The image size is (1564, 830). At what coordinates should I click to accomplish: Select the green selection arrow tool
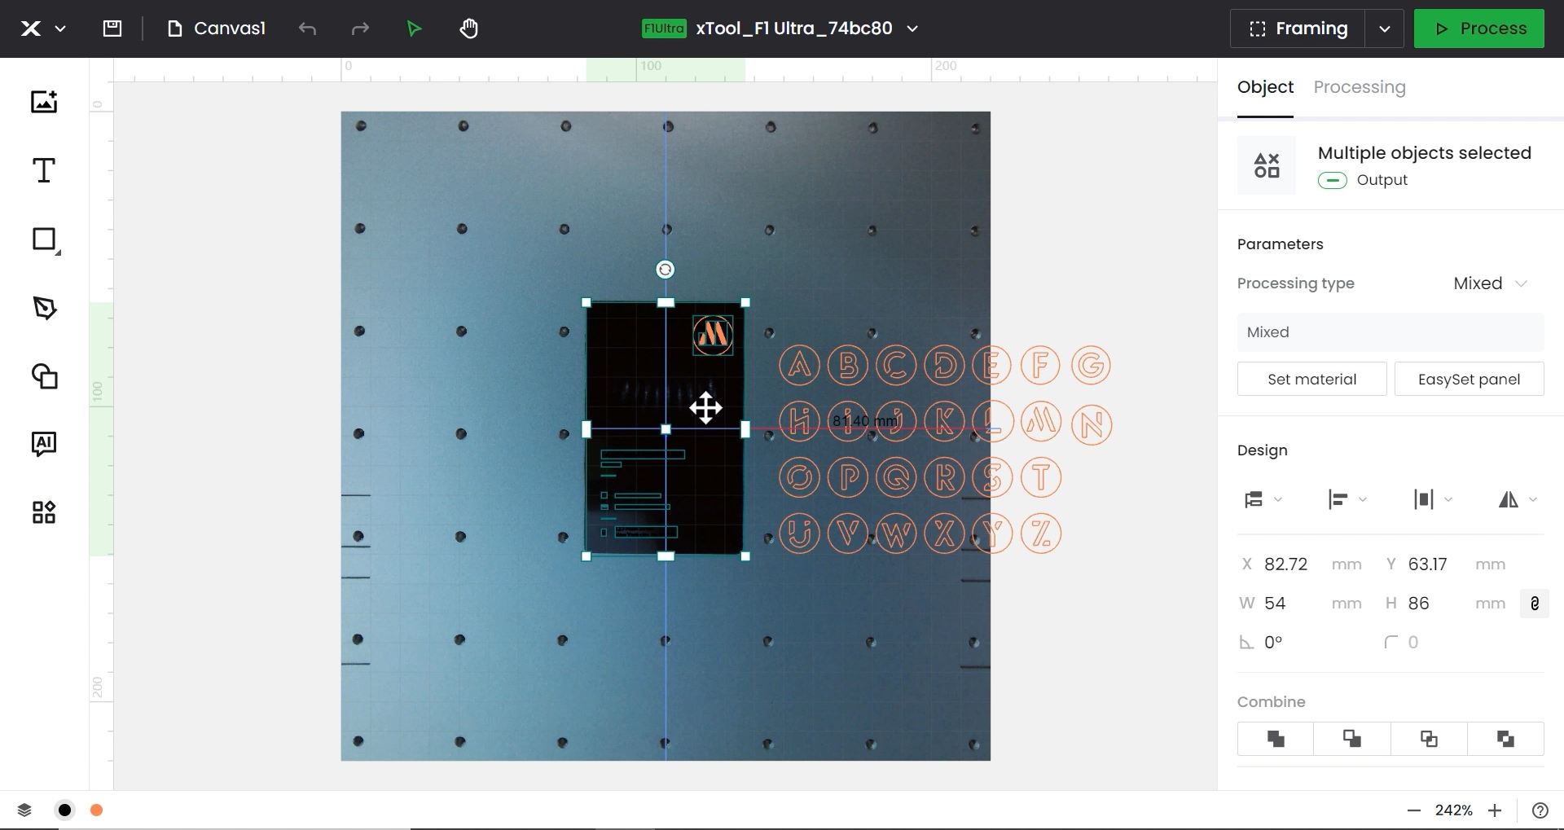(414, 29)
